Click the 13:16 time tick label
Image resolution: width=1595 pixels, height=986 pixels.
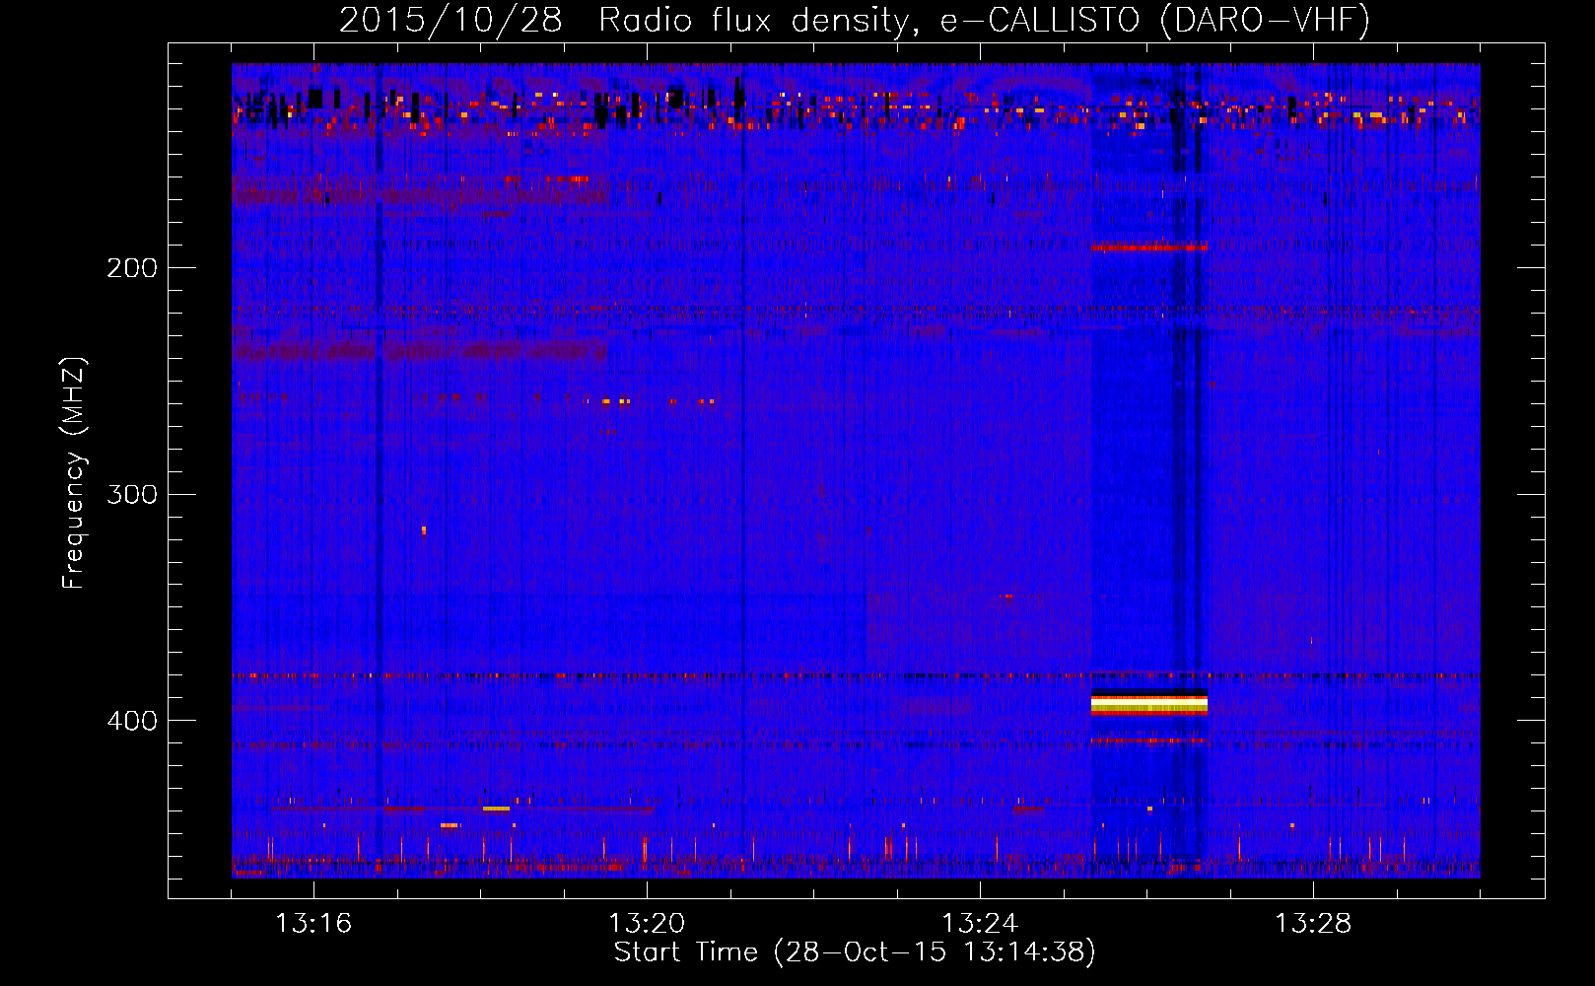[x=313, y=924]
